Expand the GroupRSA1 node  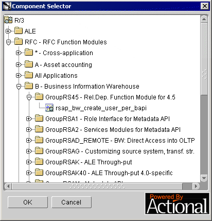click(x=29, y=118)
